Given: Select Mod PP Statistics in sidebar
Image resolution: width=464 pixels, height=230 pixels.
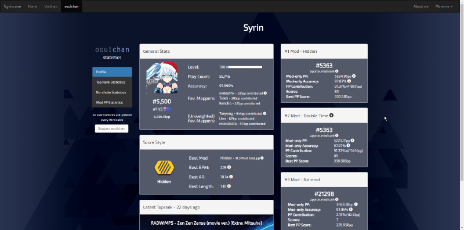Looking at the screenshot, I should [x=112, y=102].
